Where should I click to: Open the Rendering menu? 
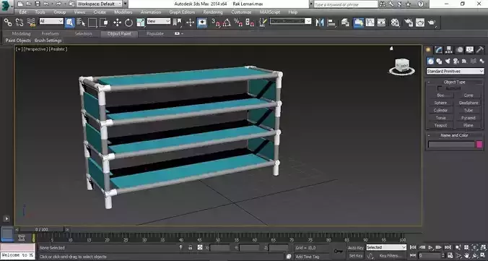coord(213,12)
